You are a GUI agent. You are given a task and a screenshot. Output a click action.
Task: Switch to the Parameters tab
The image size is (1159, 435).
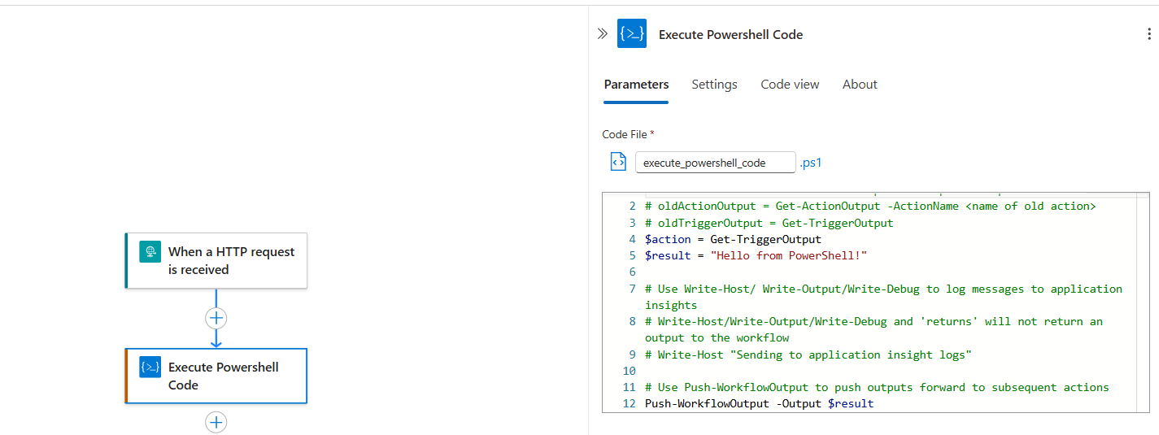[636, 85]
